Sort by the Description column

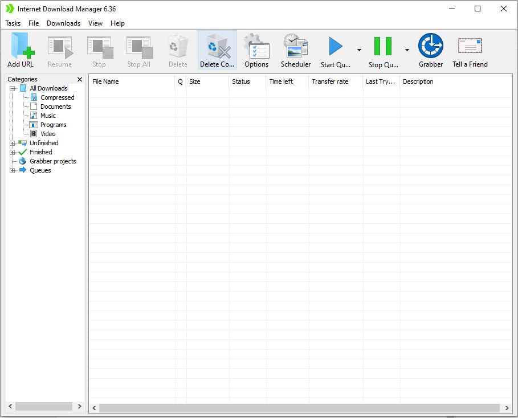pyautogui.click(x=456, y=81)
